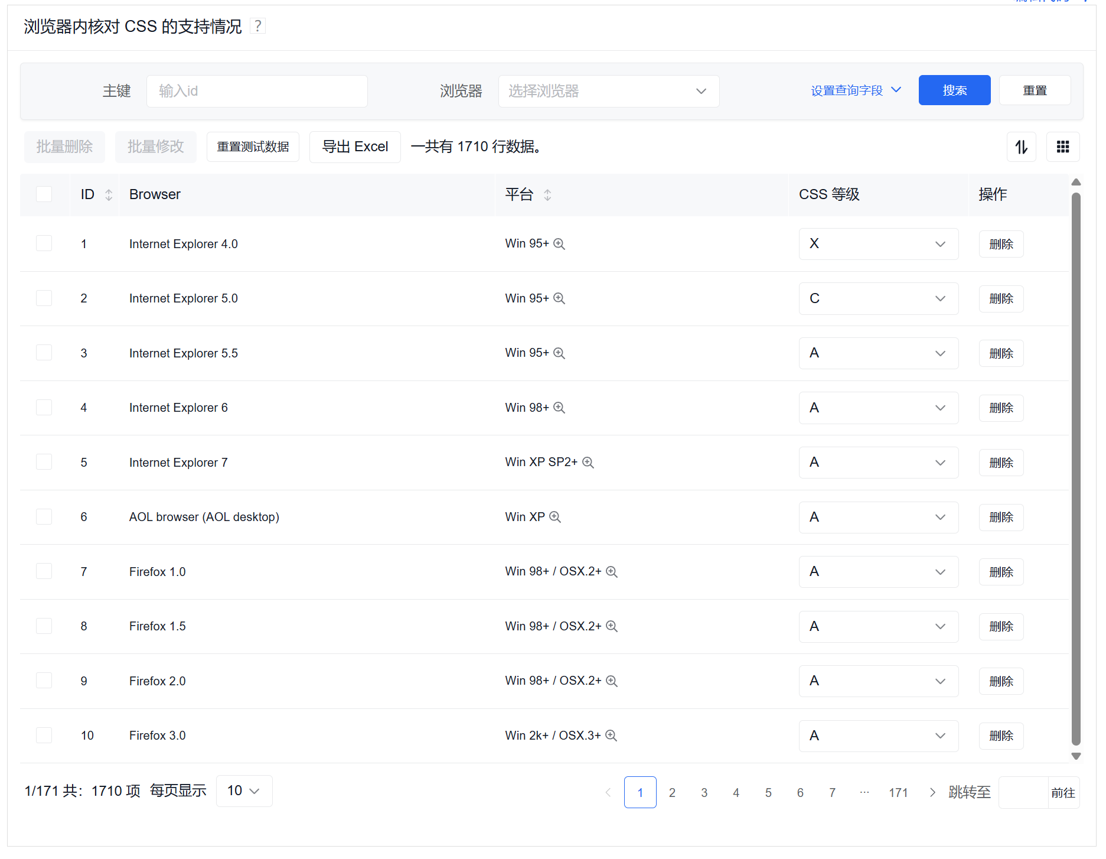This screenshot has height=859, width=1106.
Task: Focus the 主键 id input field
Action: [x=257, y=91]
